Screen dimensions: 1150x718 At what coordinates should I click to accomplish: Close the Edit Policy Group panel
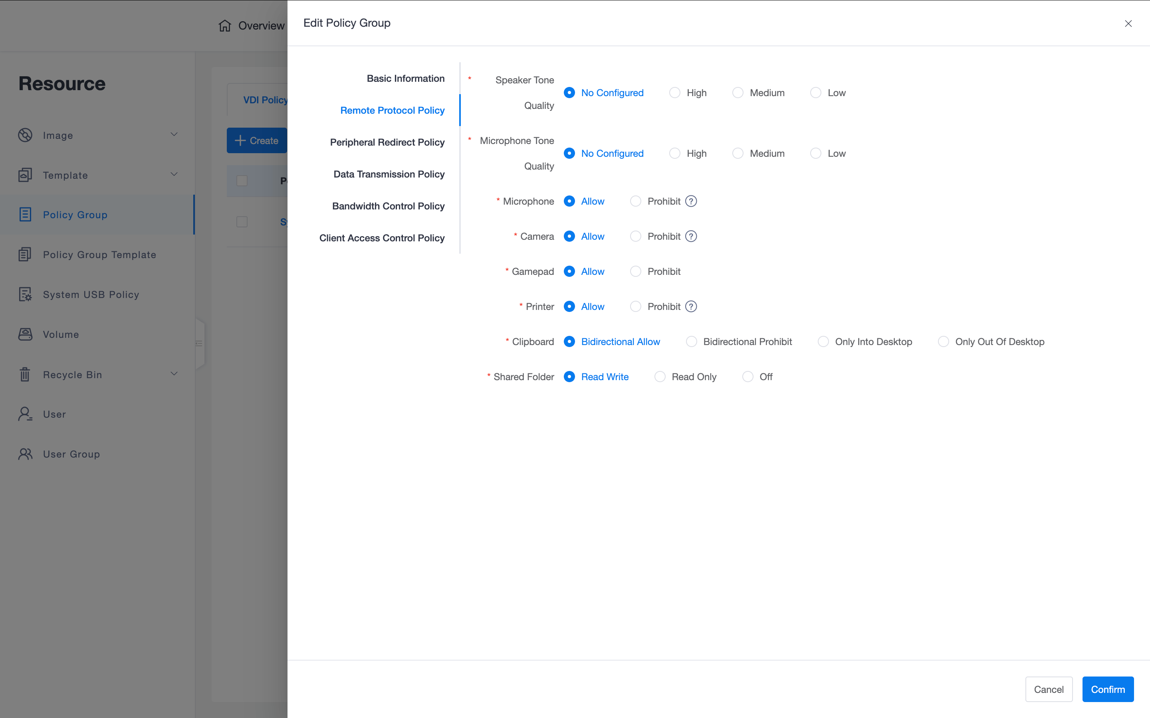click(1128, 23)
